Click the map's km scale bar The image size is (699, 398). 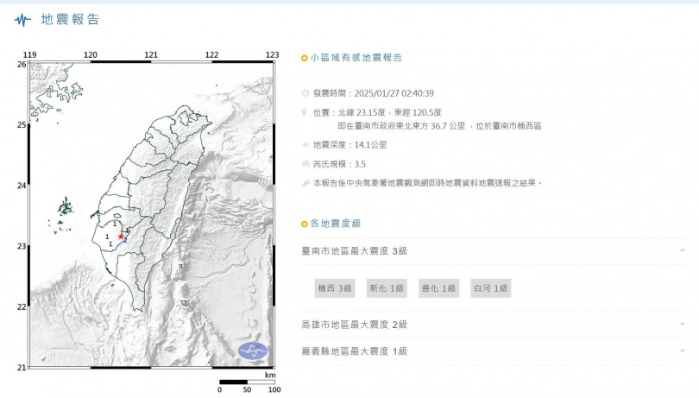click(x=247, y=382)
